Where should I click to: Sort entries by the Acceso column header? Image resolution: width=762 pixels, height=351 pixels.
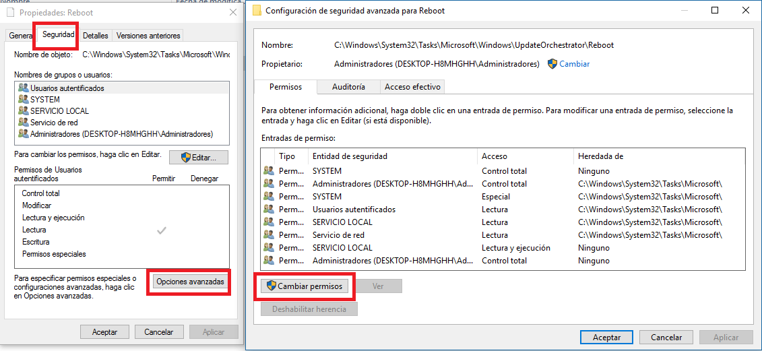pyautogui.click(x=526, y=156)
